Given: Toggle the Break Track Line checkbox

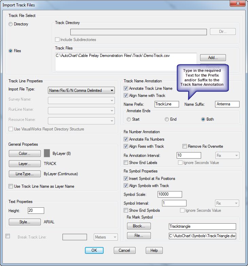Looking at the screenshot, I should pyautogui.click(x=8, y=236).
